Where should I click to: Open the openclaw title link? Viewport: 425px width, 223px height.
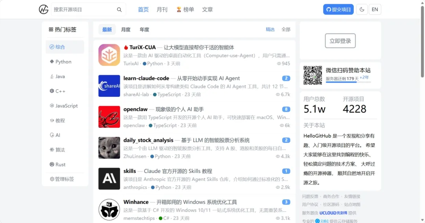pyautogui.click(x=135, y=109)
